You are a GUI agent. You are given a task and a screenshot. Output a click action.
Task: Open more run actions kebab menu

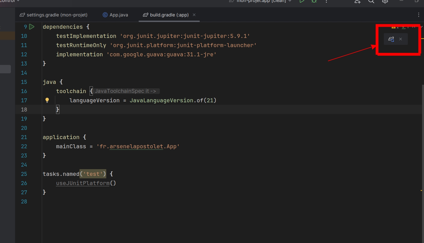pos(326,1)
